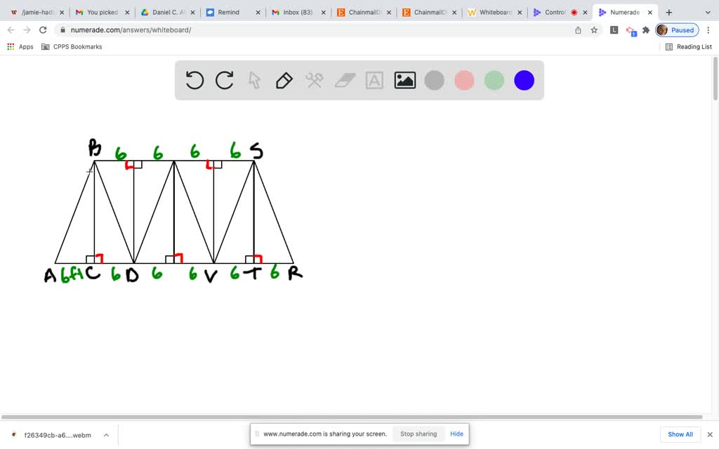Image resolution: width=719 pixels, height=449 pixels.
Task: Activate the Eraser tool
Action: coord(344,80)
